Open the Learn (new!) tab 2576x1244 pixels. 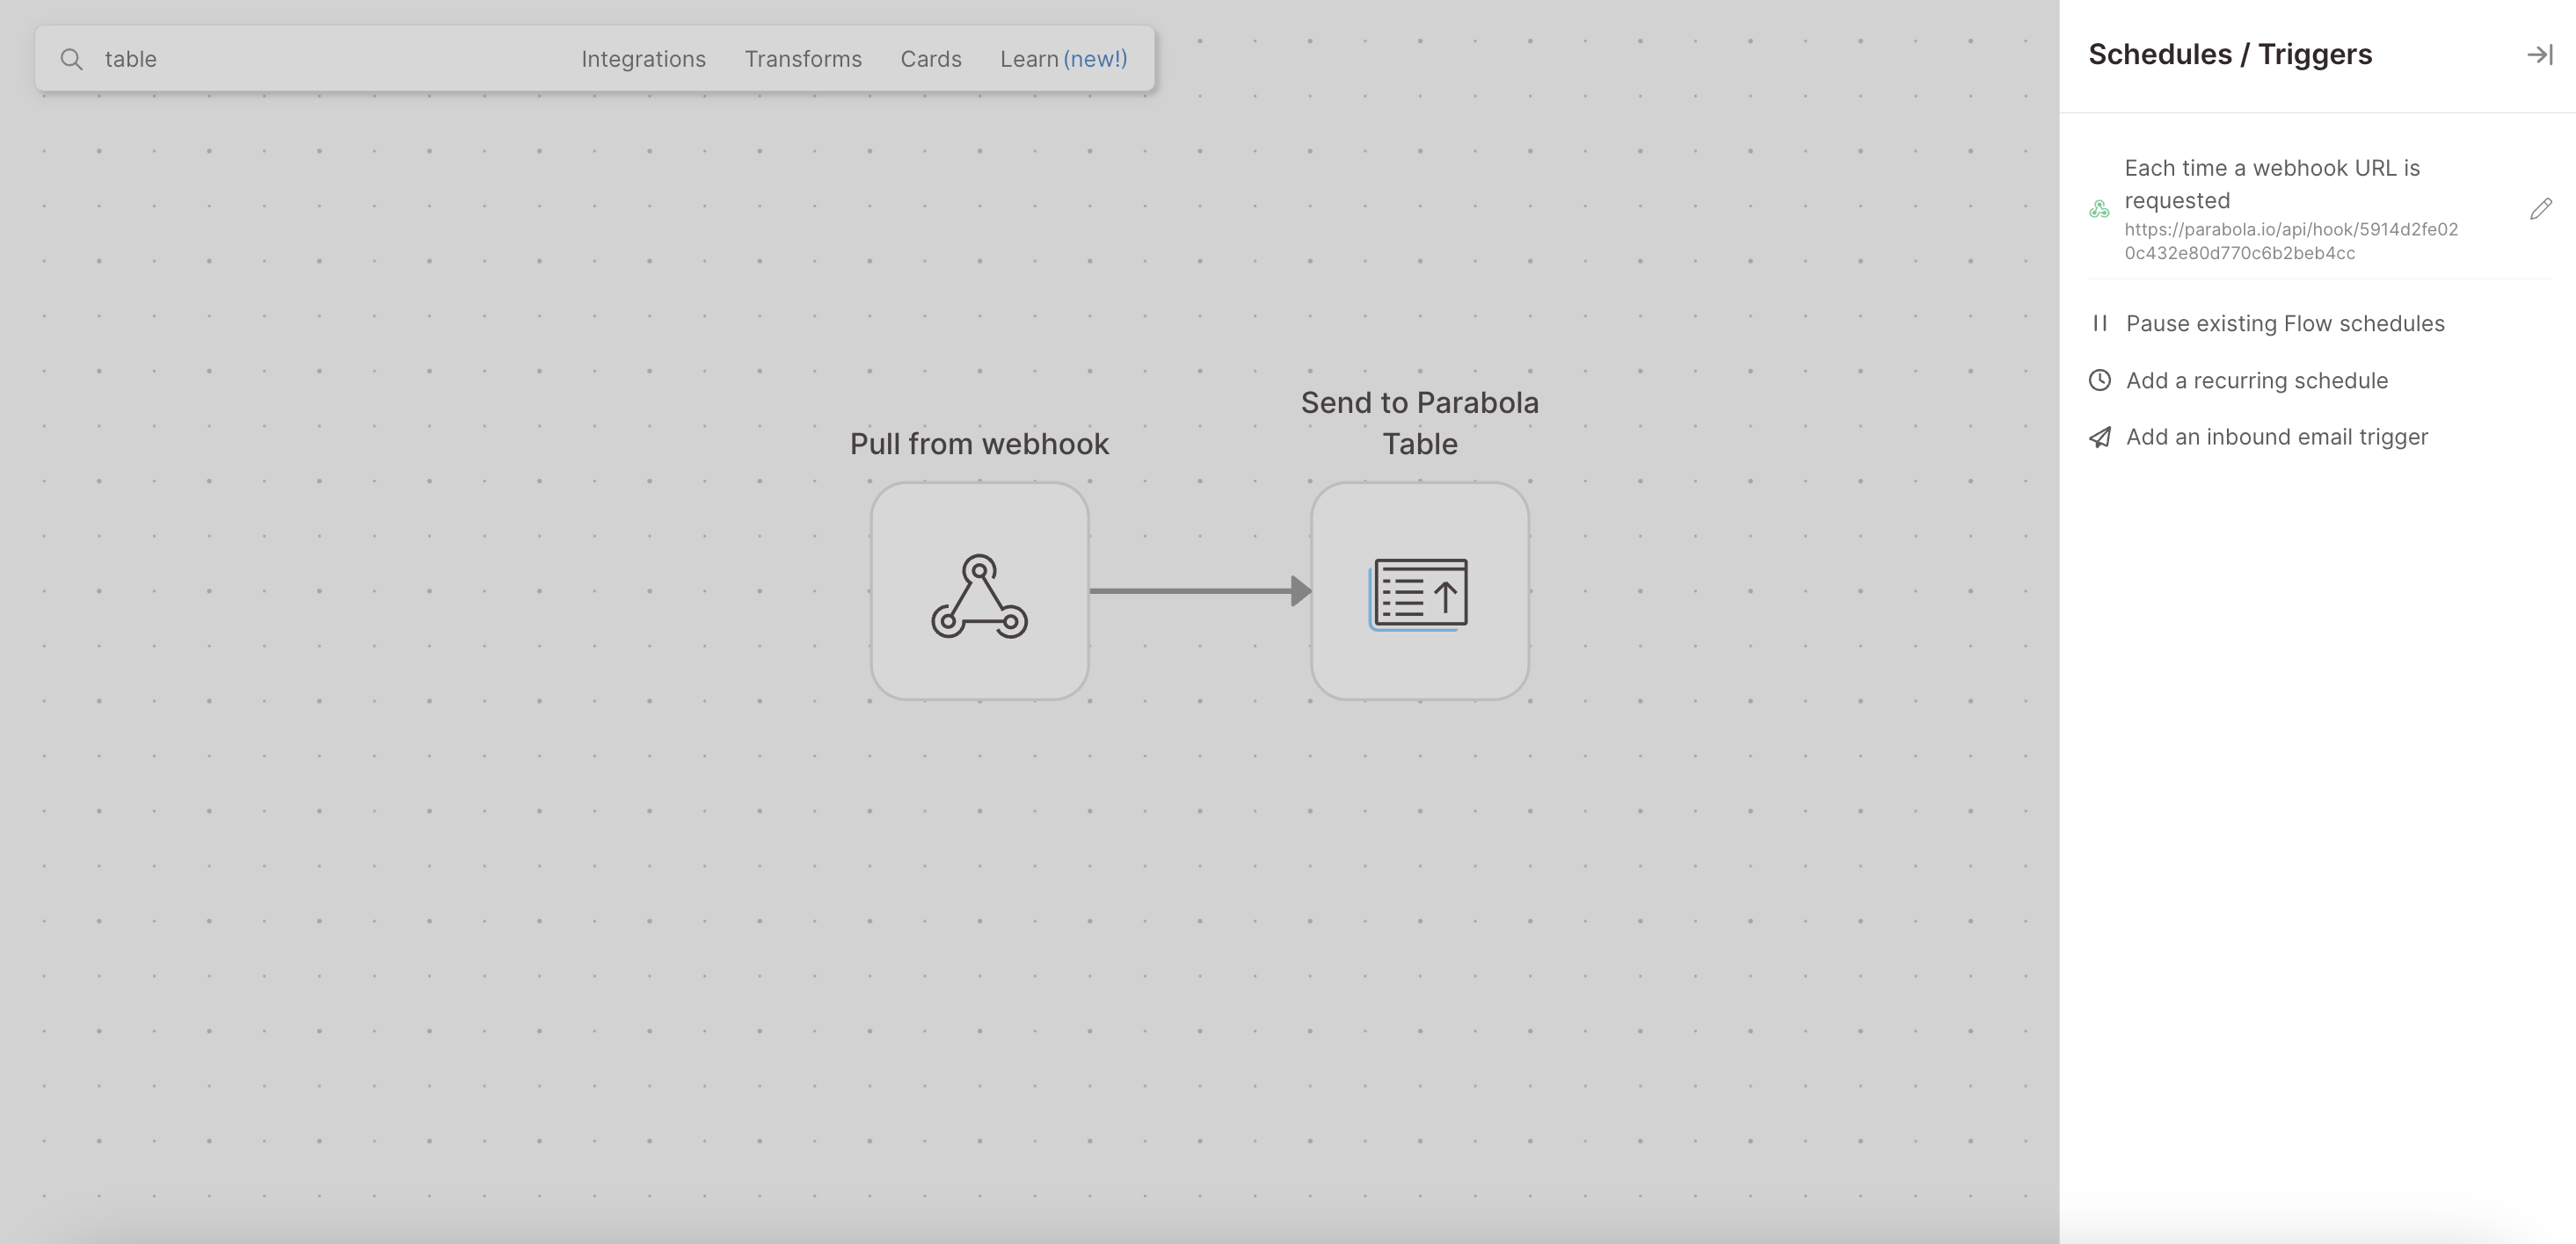point(1063,59)
